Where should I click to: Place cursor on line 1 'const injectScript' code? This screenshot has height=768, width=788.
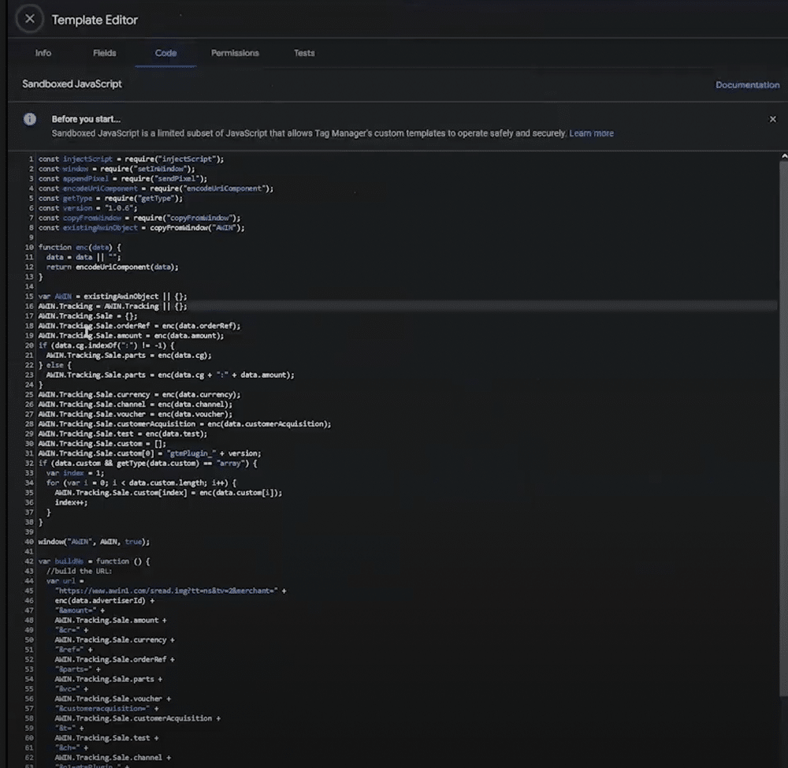pyautogui.click(x=131, y=159)
